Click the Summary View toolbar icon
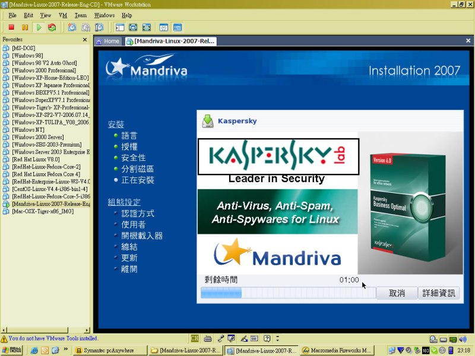This screenshot has width=475, height=356. click(x=164, y=27)
